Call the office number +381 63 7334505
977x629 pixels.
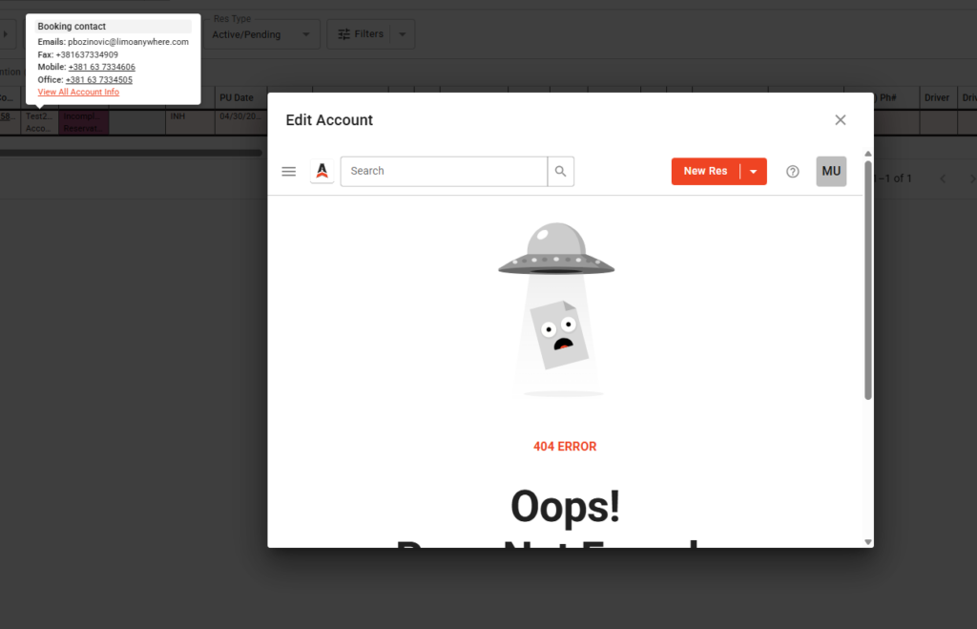[99, 80]
